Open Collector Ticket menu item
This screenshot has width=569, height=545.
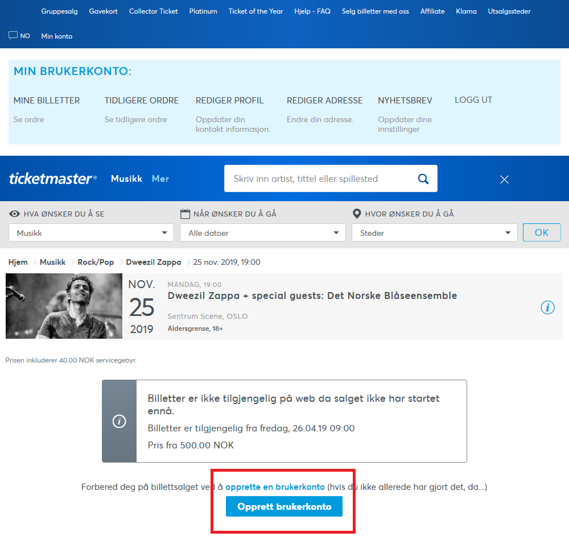click(154, 11)
